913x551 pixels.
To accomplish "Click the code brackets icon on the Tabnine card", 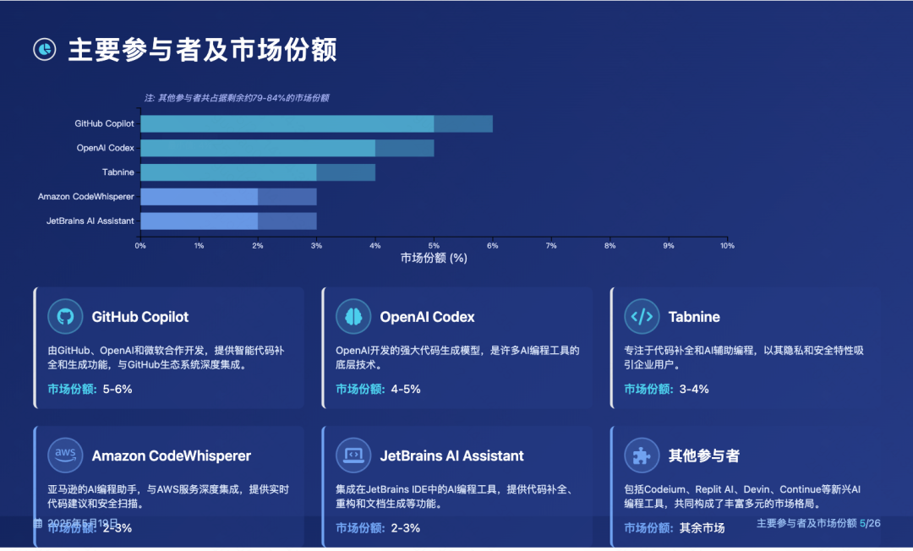I will [x=642, y=317].
